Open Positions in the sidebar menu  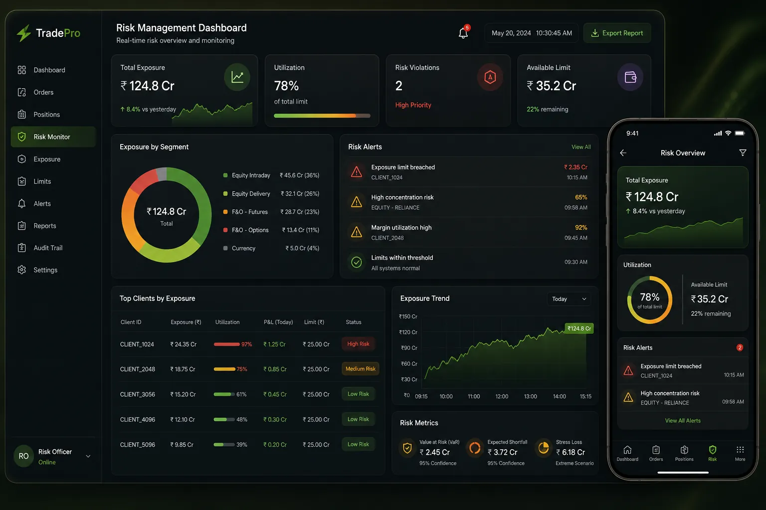tap(53, 115)
